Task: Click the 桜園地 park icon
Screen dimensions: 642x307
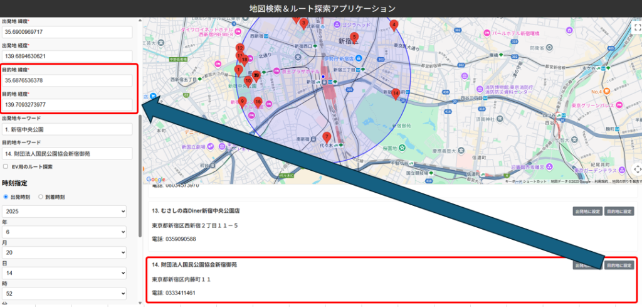Action: point(403,147)
